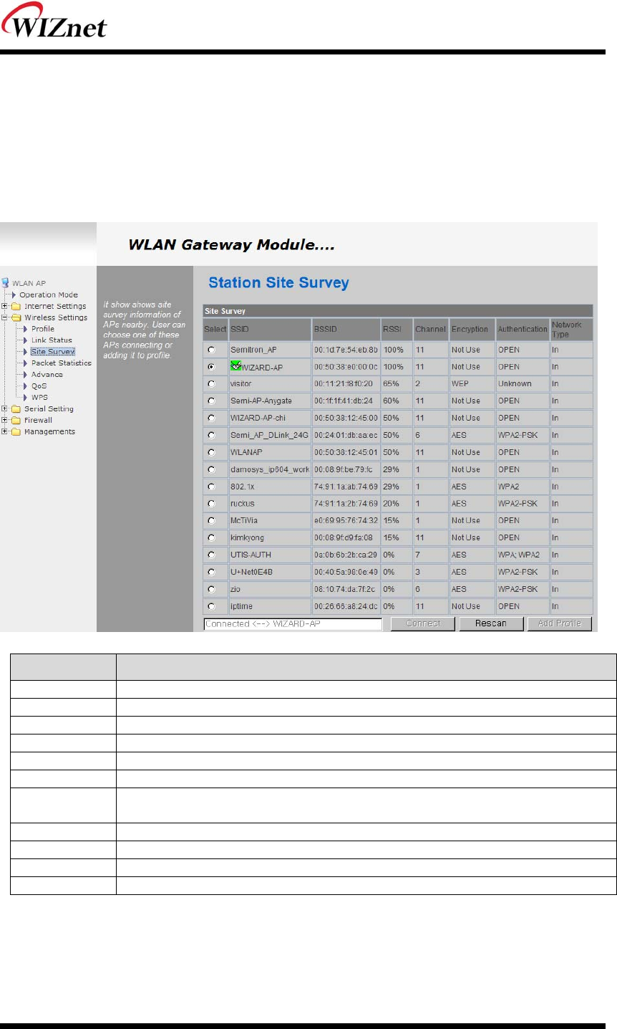Click the SSID column header

coord(270,329)
